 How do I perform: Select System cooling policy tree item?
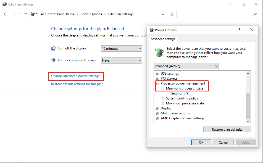pyautogui.click(x=182, y=98)
